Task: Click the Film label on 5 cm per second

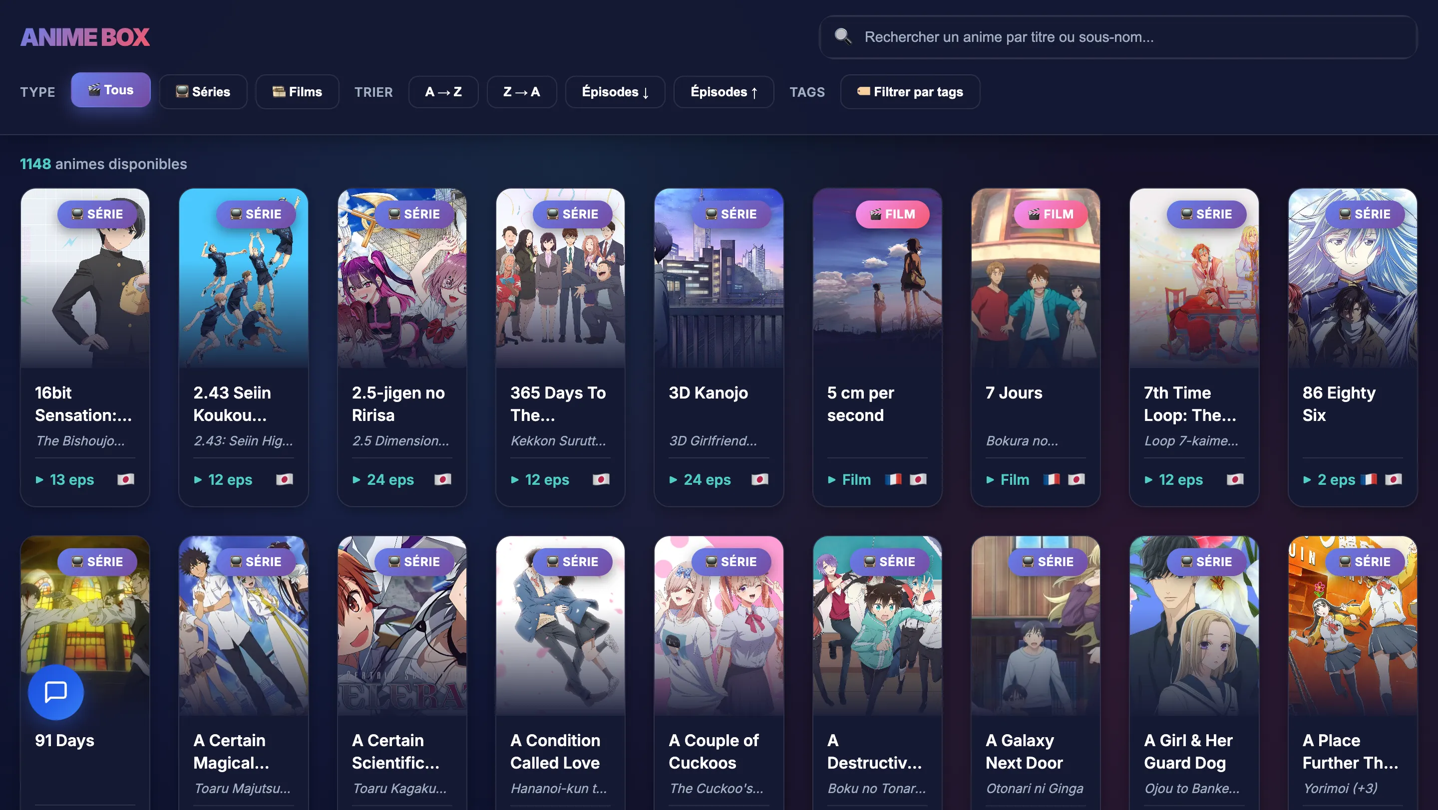Action: coord(849,479)
